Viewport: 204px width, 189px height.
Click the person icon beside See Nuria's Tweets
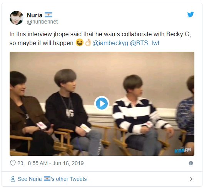pos(13,179)
